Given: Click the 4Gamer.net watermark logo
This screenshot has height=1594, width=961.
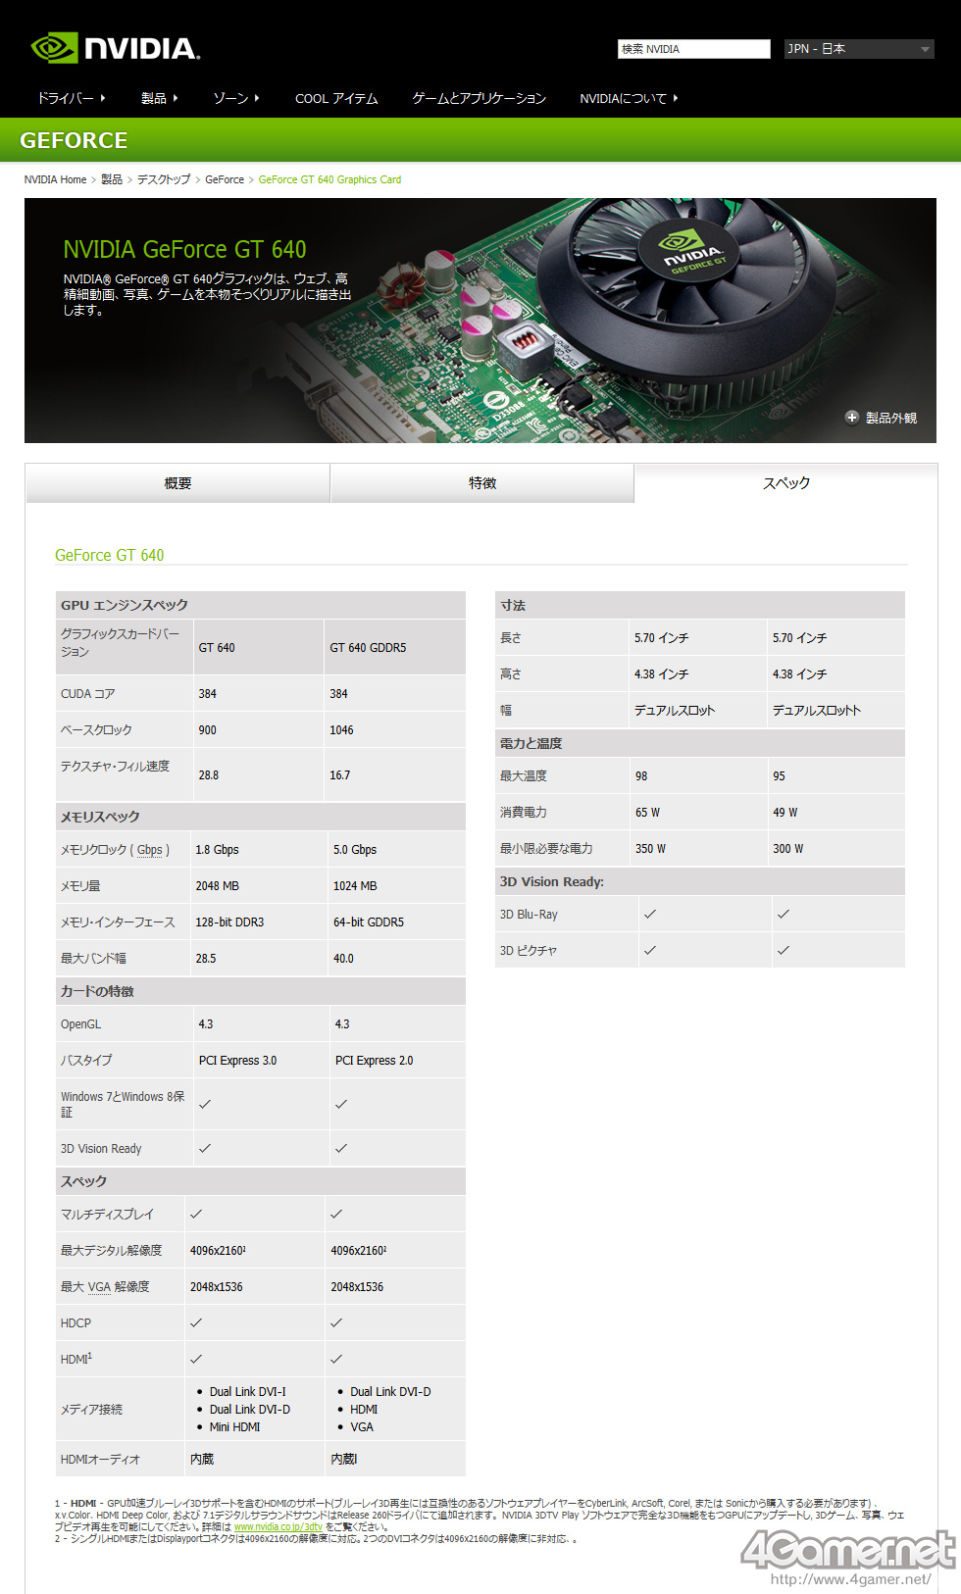Looking at the screenshot, I should (x=847, y=1551).
